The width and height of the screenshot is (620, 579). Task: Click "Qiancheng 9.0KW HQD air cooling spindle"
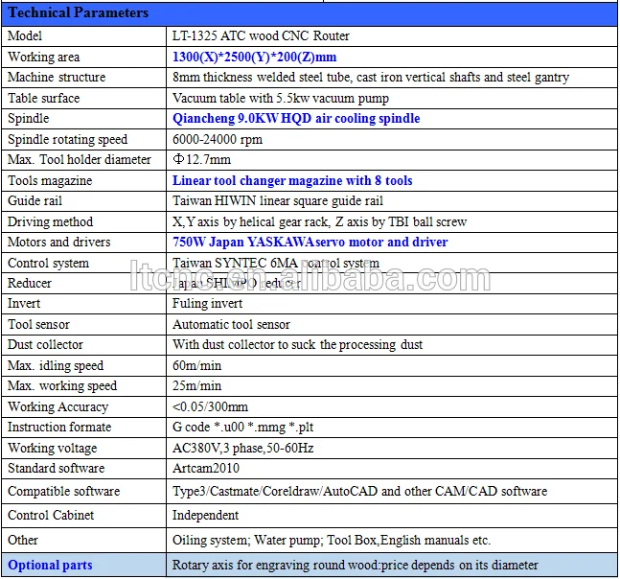coord(296,118)
